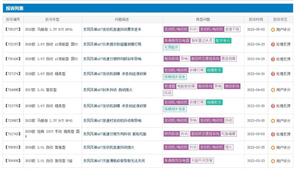The image size is (295, 171).
Task: Select complaint number 【706908】
Action: click(13, 161)
